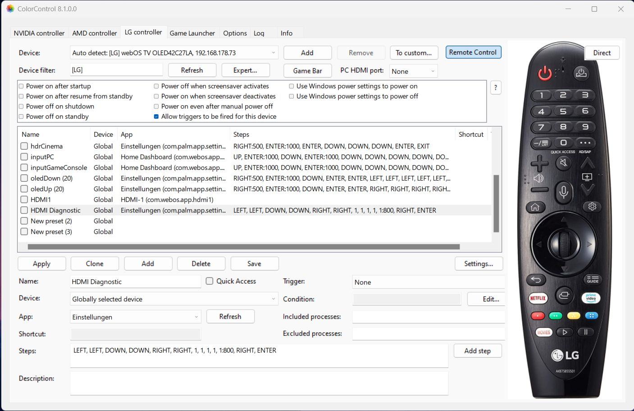Click the Add step button
This screenshot has height=411, width=634.
[x=478, y=351]
